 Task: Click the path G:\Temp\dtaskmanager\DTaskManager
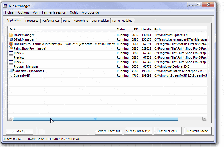[x=180, y=39]
